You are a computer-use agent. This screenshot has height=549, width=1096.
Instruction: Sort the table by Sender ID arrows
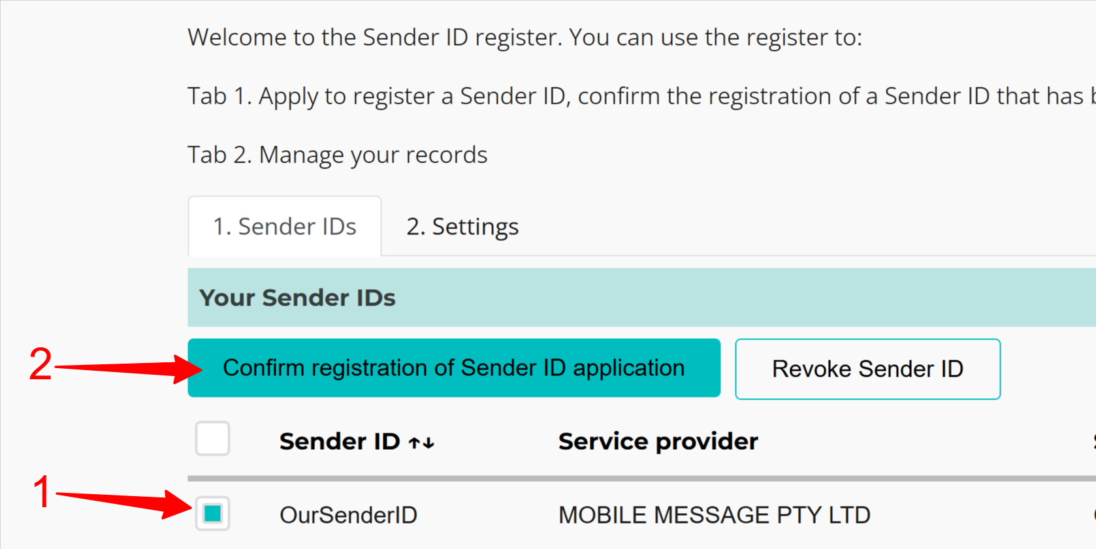[421, 443]
